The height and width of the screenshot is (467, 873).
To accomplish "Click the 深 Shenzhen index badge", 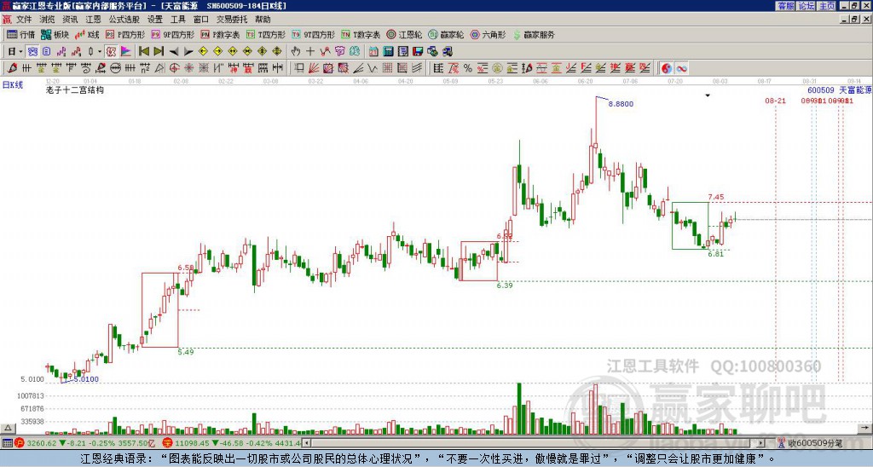I will [x=168, y=443].
